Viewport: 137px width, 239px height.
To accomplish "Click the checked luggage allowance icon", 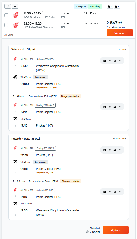I will (x=117, y=6).
